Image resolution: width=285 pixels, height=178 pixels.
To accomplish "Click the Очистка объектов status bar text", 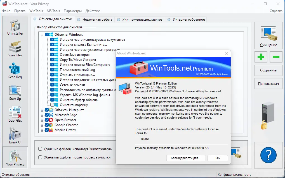I will (16, 175).
